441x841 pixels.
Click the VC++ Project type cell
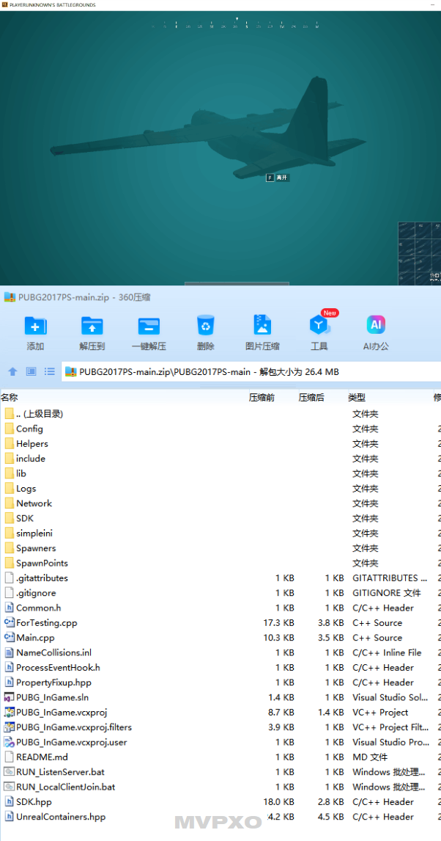click(380, 713)
